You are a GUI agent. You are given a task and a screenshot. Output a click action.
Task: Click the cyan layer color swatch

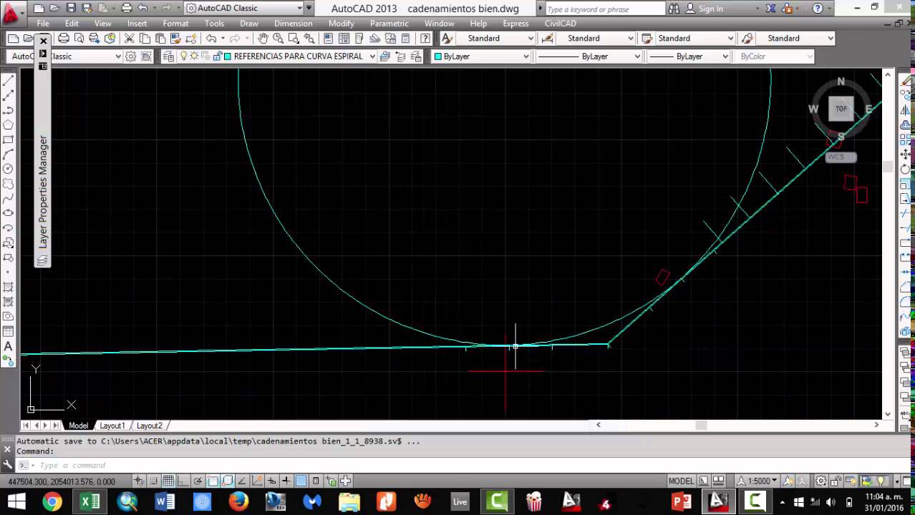click(x=228, y=57)
